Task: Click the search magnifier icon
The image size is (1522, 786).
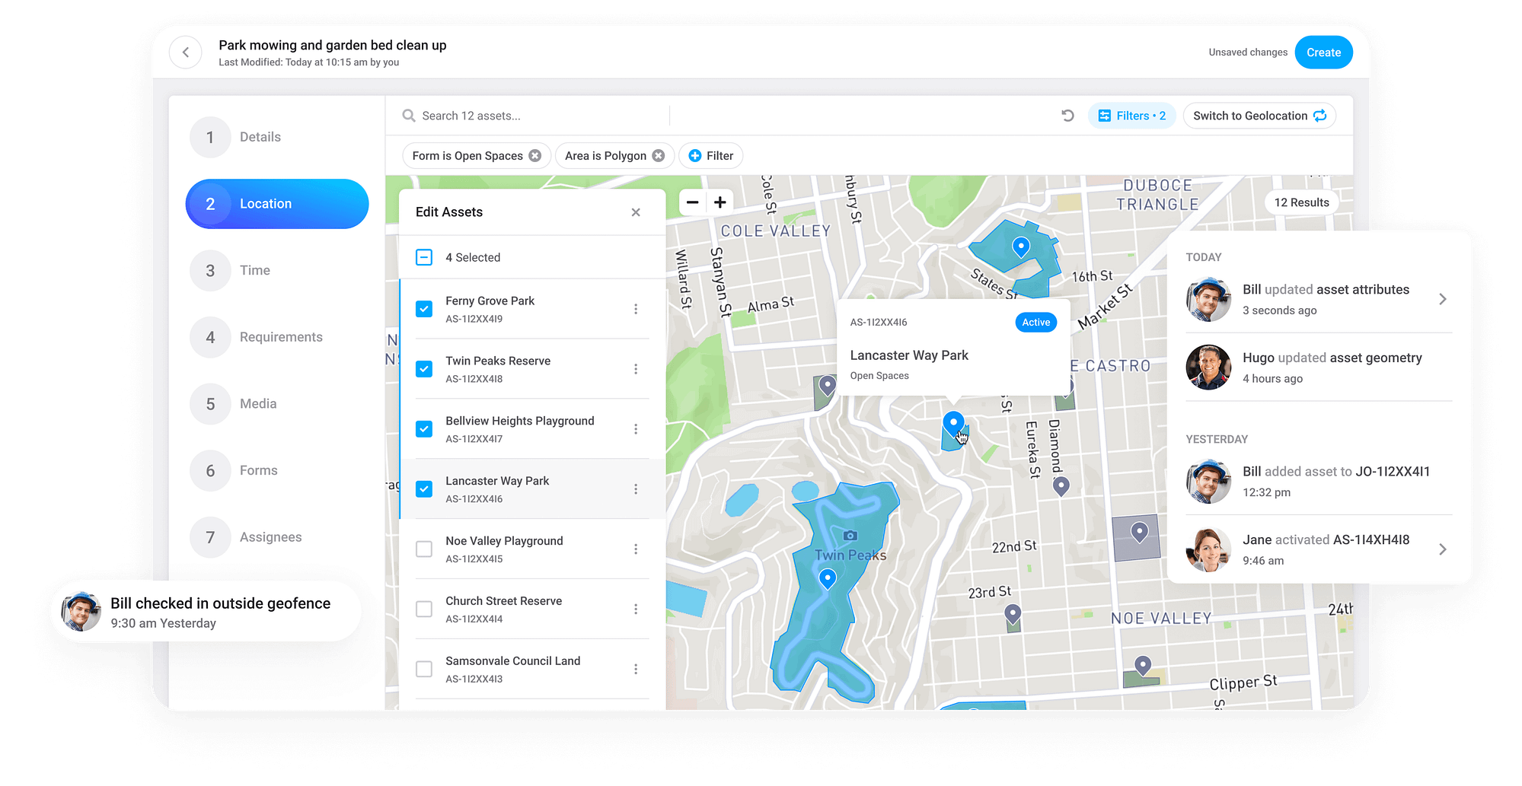Action: tap(409, 116)
